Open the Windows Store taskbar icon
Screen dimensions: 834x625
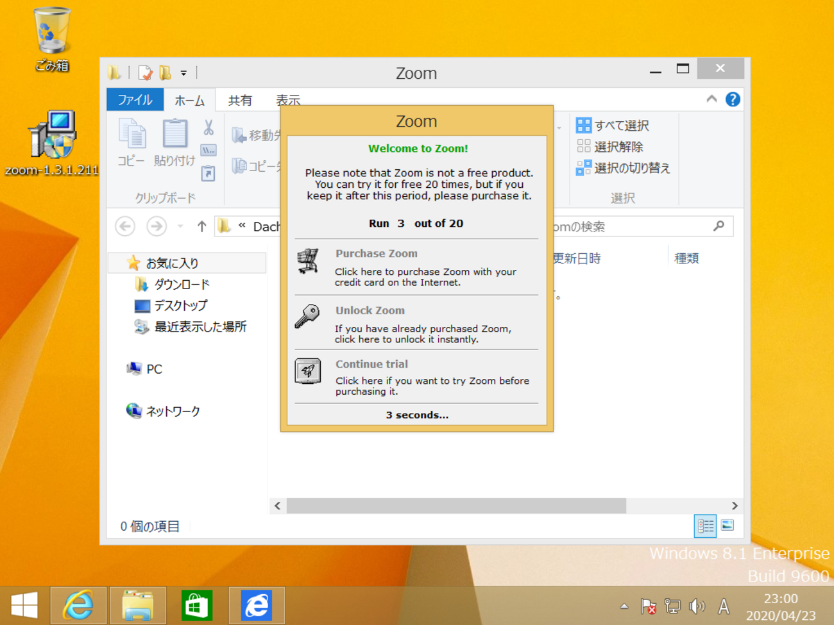click(197, 605)
